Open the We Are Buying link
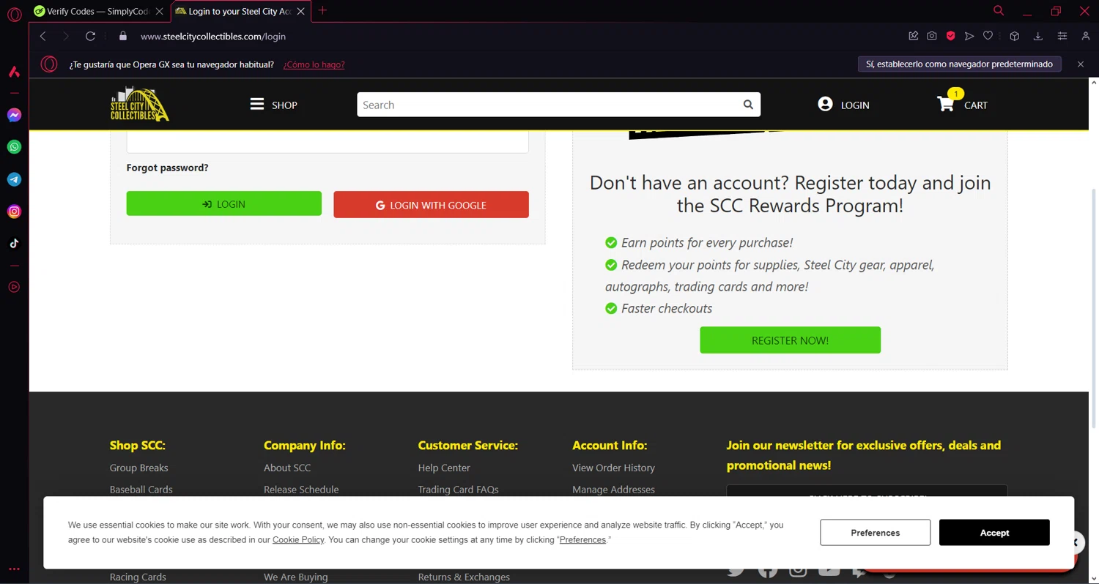 tap(296, 577)
